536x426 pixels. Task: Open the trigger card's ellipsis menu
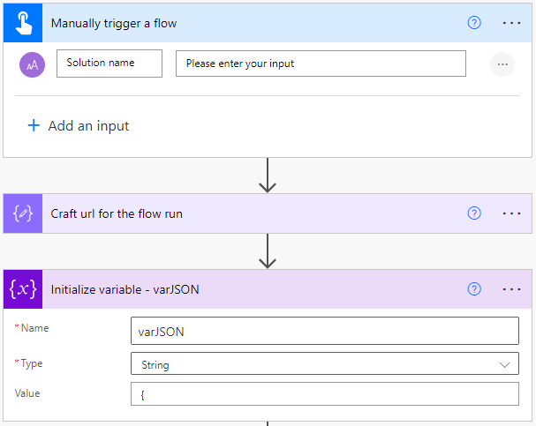(x=512, y=23)
